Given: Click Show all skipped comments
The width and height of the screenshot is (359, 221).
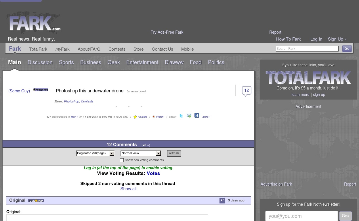Looking at the screenshot, I should (x=128, y=189).
